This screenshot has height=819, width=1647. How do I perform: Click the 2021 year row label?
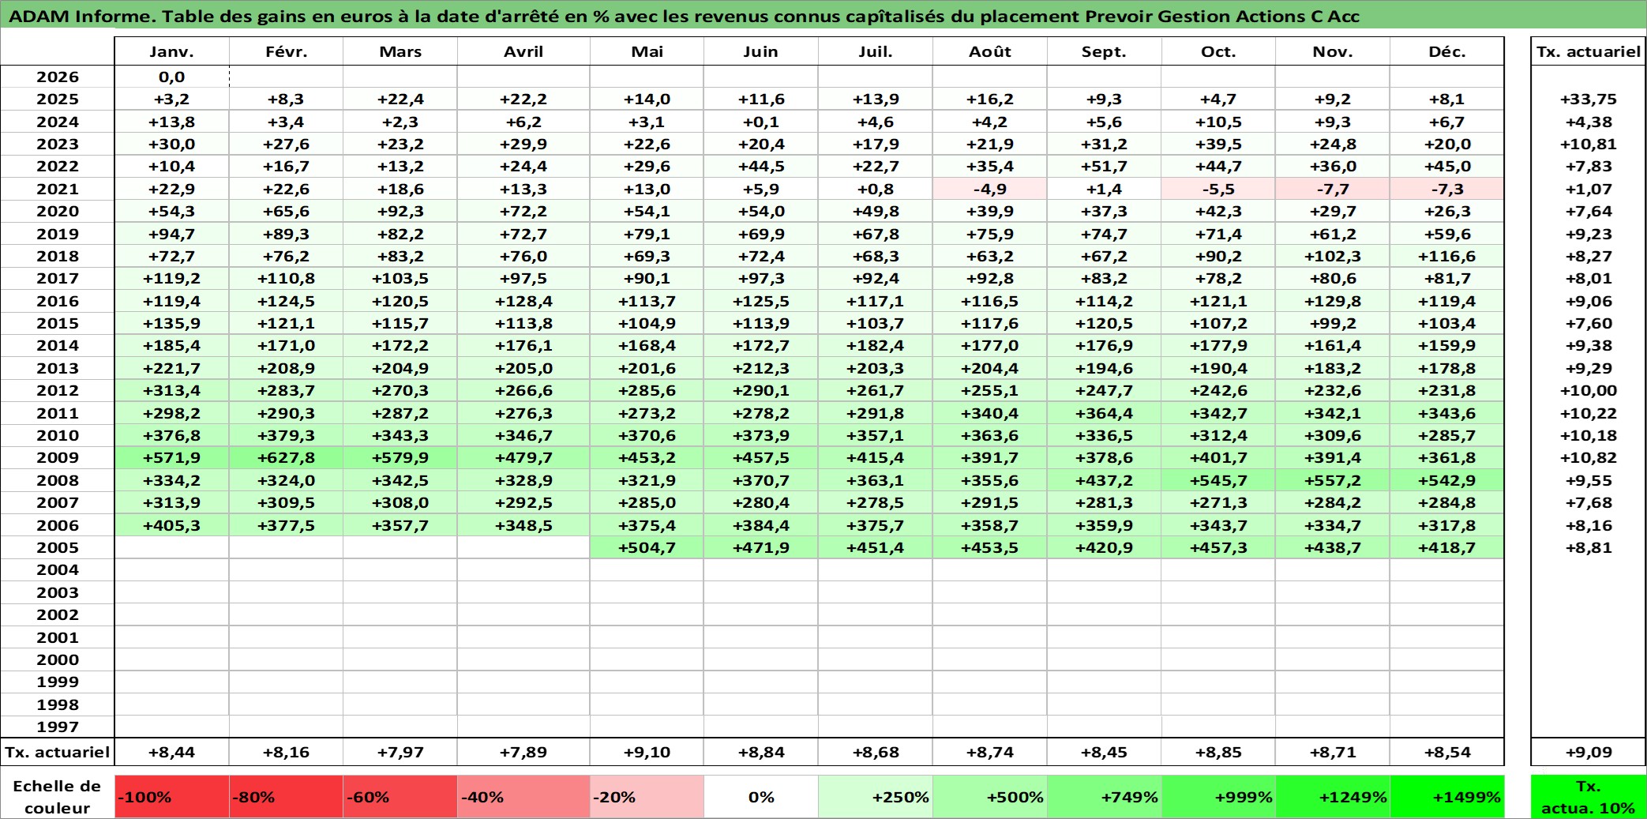(x=58, y=189)
